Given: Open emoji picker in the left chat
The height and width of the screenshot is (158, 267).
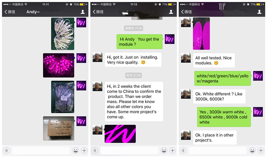Looking at the screenshot, I should pos(76,151).
